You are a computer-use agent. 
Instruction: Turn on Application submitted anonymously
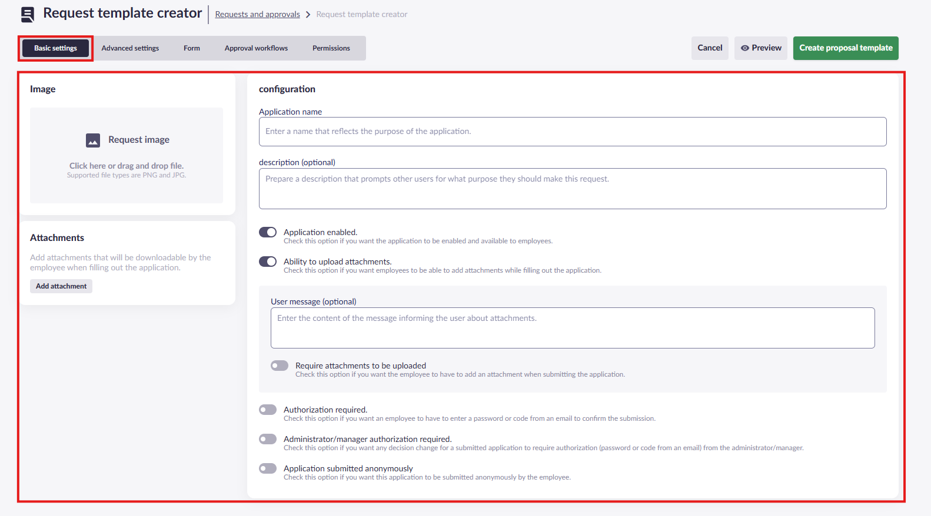268,468
